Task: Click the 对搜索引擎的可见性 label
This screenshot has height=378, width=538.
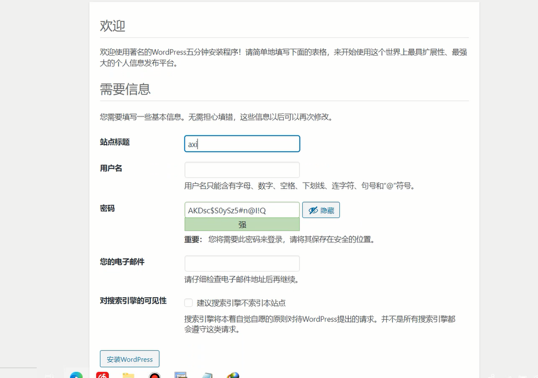Action: coord(133,301)
